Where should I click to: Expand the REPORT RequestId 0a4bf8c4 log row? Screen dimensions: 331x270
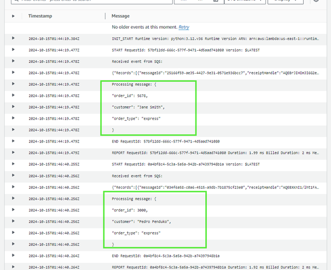[x=13, y=267]
